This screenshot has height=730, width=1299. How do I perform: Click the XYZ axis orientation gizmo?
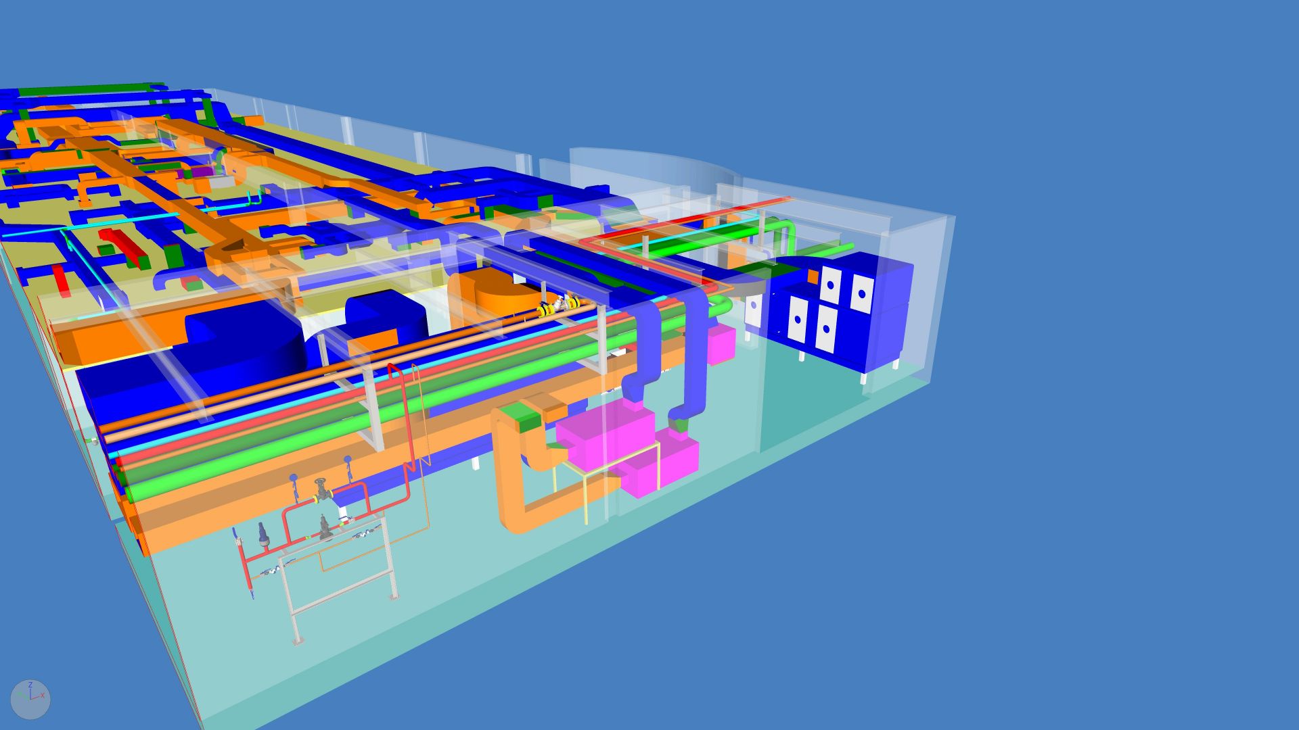(x=30, y=699)
